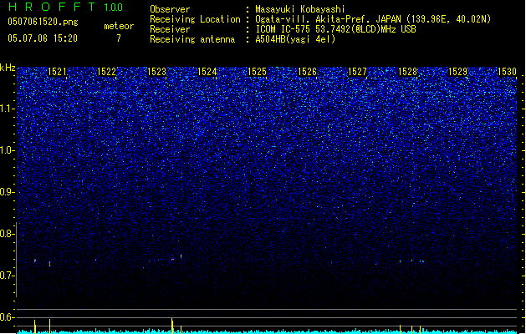The height and width of the screenshot is (334, 526).
Task: Click the Receiving antenna label
Action: (192, 39)
